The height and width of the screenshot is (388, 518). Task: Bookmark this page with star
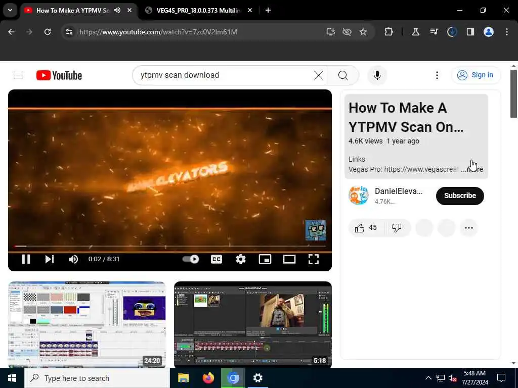[363, 32]
